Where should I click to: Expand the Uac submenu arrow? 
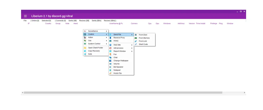(x=107, y=41)
